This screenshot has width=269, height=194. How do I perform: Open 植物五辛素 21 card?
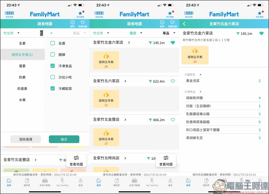[x=106, y=99]
